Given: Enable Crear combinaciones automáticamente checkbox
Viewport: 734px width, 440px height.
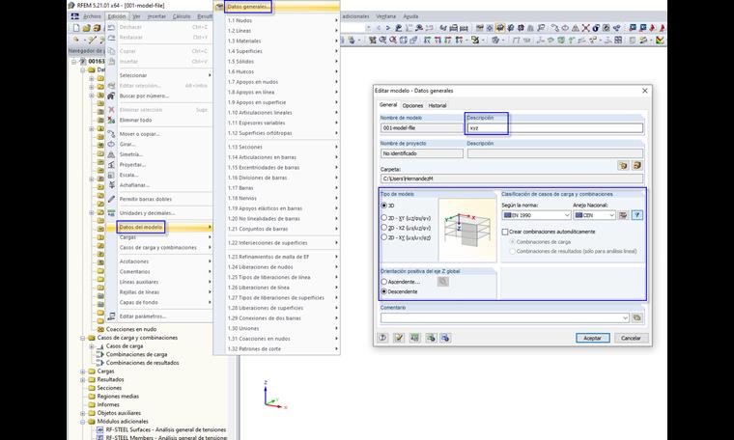Looking at the screenshot, I should coord(505,232).
